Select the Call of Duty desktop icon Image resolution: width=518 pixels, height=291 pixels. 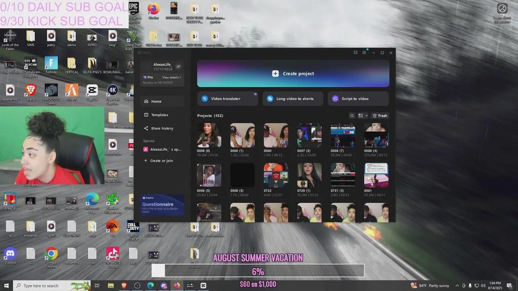pyautogui.click(x=133, y=231)
